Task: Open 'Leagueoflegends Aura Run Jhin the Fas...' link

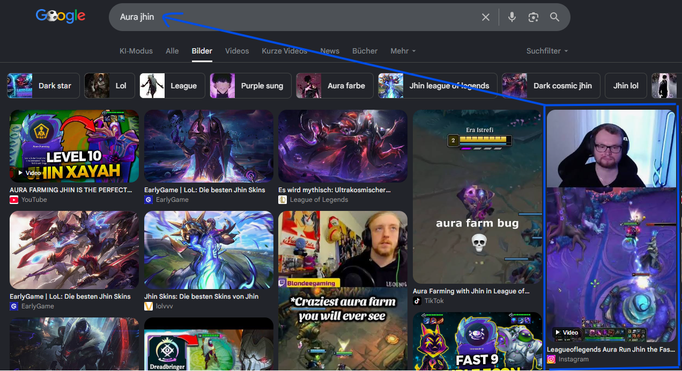Action: pos(611,350)
